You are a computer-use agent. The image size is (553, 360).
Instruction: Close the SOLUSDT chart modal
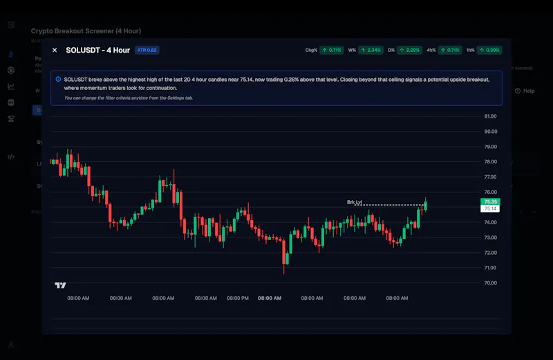click(55, 50)
